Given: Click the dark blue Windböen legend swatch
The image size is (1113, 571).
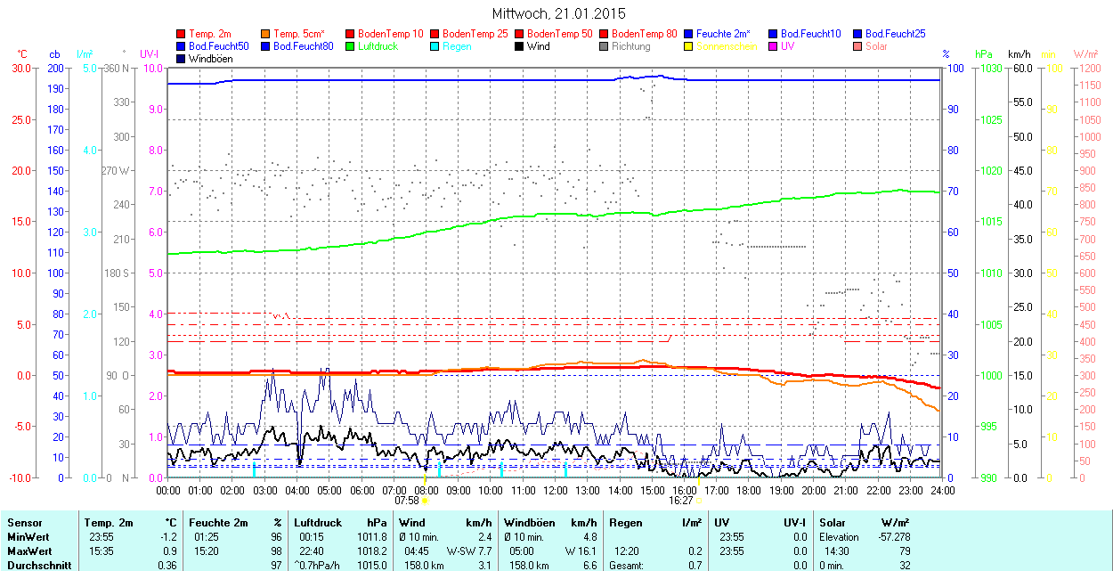Looking at the screenshot, I should point(182,59).
